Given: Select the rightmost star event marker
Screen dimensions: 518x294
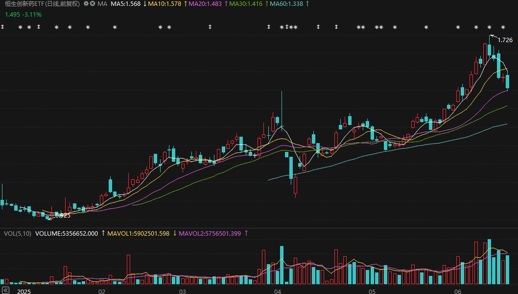Looking at the screenshot, I should point(503,27).
